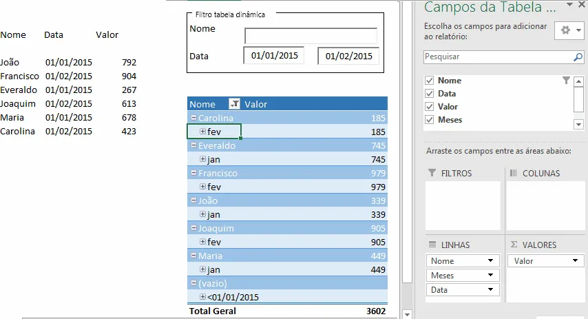The width and height of the screenshot is (588, 319).
Task: Select source value 613
Action: pyautogui.click(x=129, y=103)
